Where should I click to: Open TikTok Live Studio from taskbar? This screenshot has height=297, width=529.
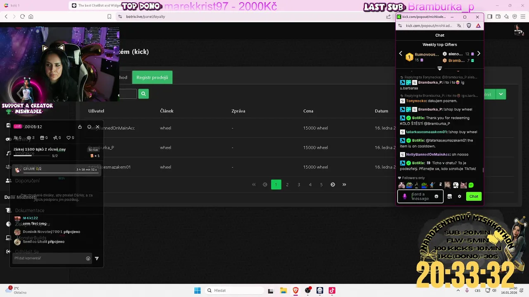pyautogui.click(x=332, y=290)
